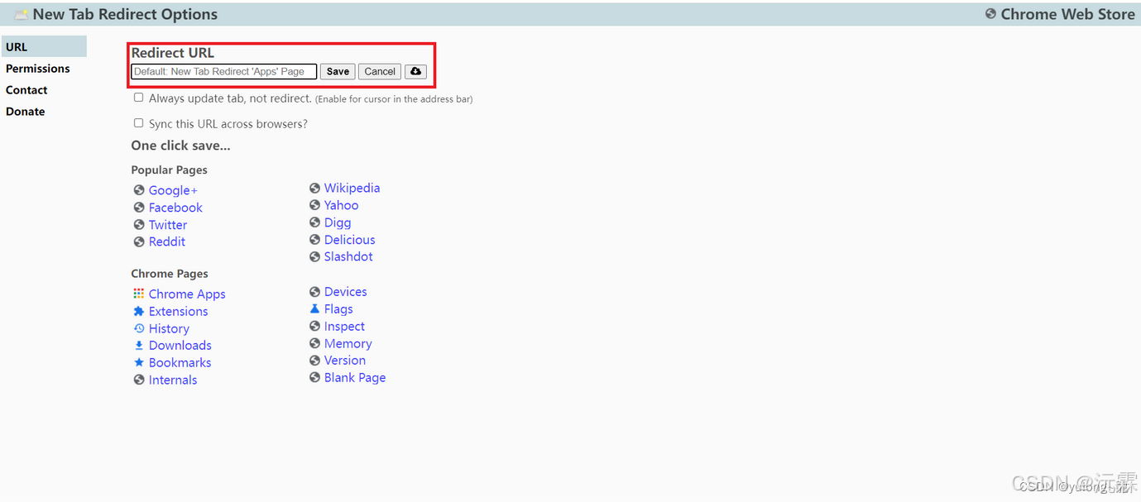Click the Bookmarks star icon
Viewport: 1141px width, 502px height.
tap(139, 362)
